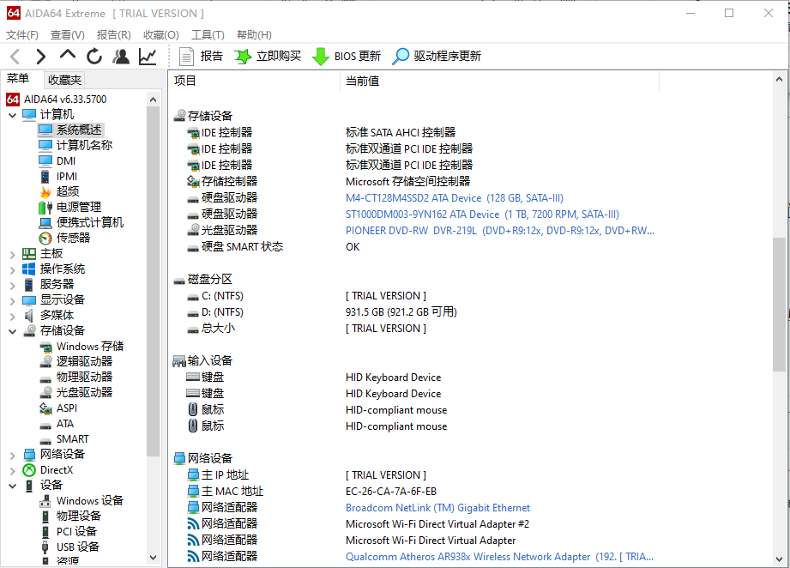
Task: Click the 当前值 column header
Action: [x=362, y=81]
